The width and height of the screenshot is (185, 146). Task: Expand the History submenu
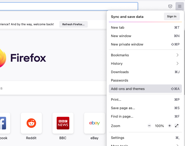point(145,64)
